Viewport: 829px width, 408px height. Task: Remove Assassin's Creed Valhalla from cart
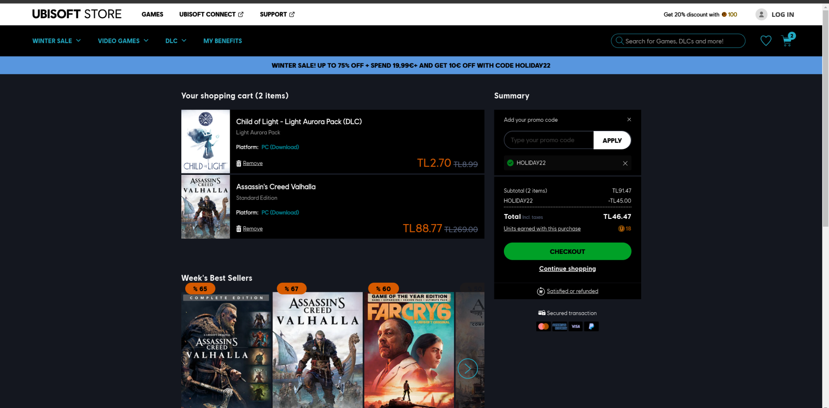[x=253, y=229]
